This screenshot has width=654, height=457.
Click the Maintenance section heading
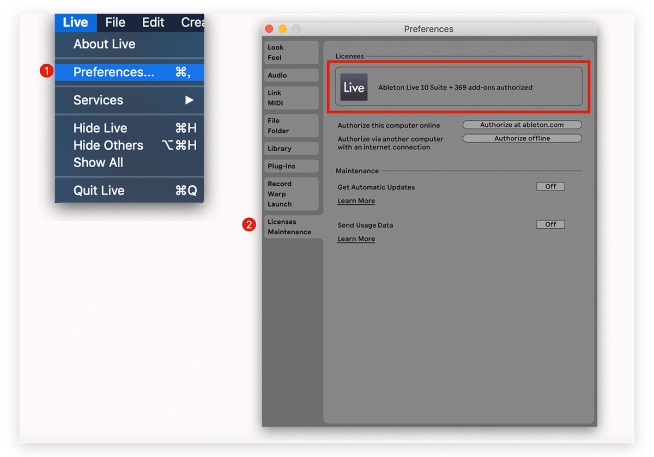point(357,171)
